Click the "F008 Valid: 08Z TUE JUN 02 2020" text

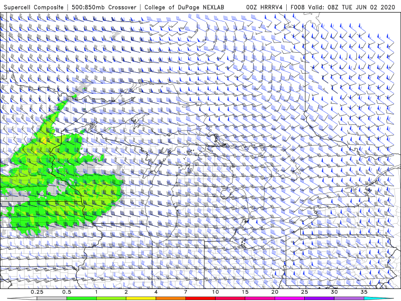pos(343,7)
